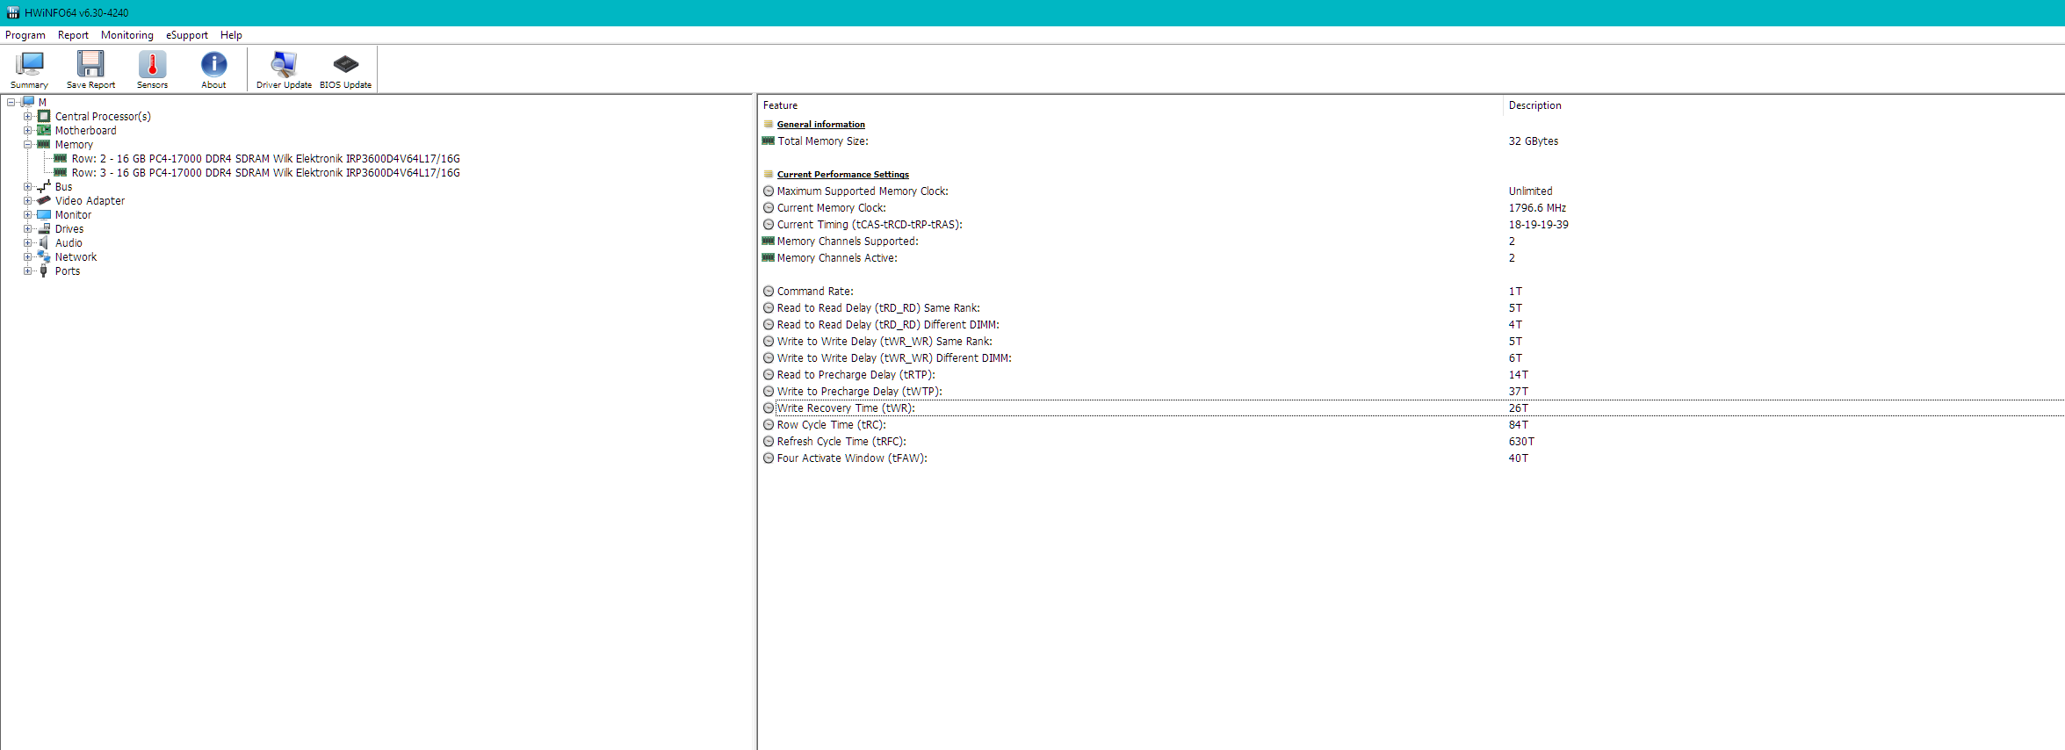Select Four Activate Window (tFAW) row

(1412, 458)
